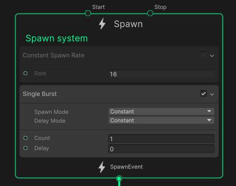The width and height of the screenshot is (236, 186).
Task: Click the Rate property label
Action: pyautogui.click(x=40, y=74)
